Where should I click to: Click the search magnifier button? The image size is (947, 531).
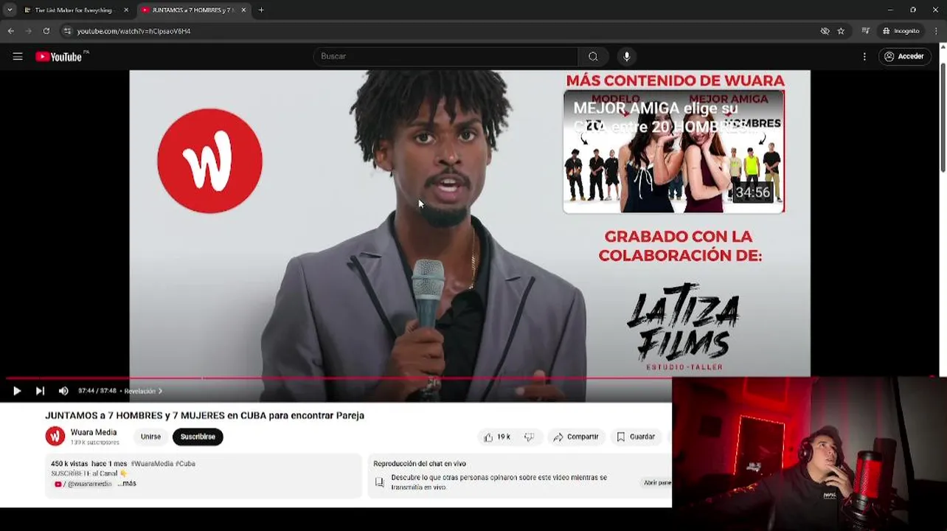click(x=593, y=57)
